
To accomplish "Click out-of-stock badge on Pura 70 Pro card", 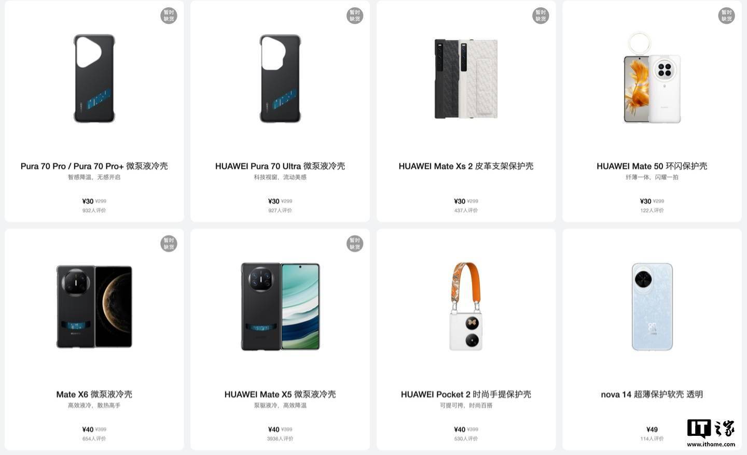I will click(x=169, y=16).
